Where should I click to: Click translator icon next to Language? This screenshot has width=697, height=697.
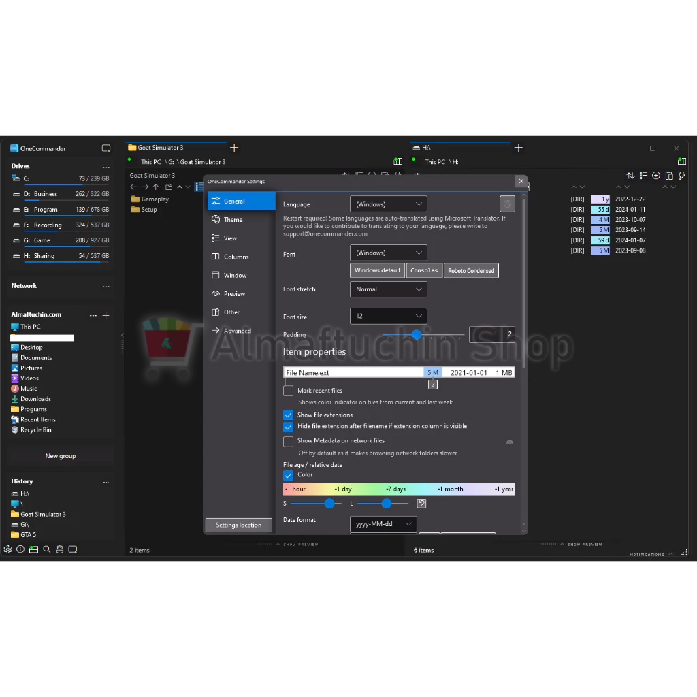pos(507,204)
